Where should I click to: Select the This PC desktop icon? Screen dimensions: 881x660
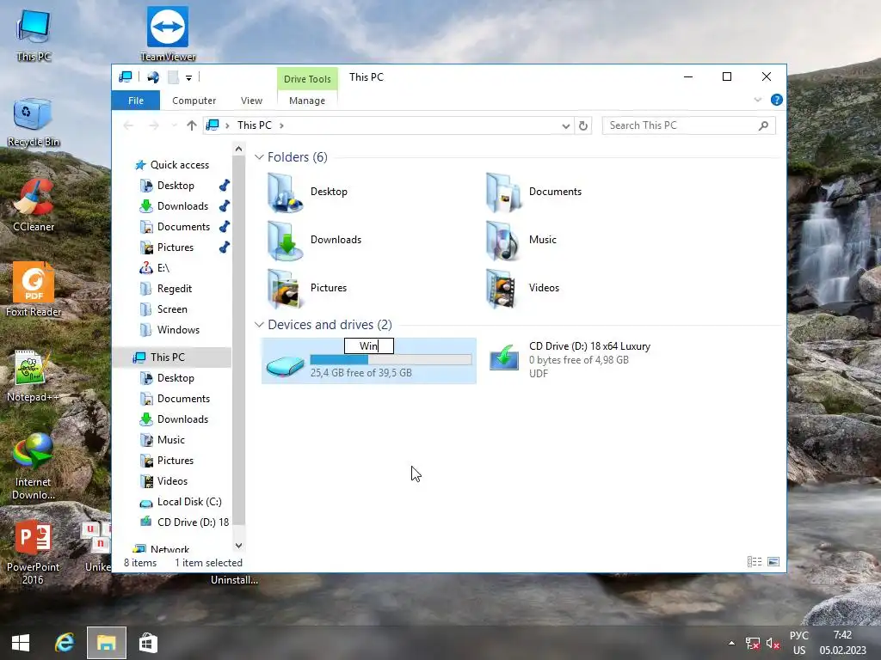(34, 34)
